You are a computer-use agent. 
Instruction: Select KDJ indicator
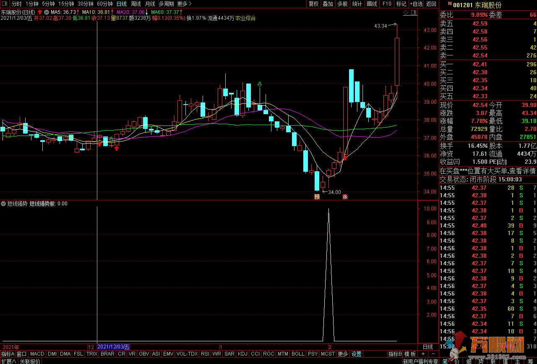(x=243, y=354)
